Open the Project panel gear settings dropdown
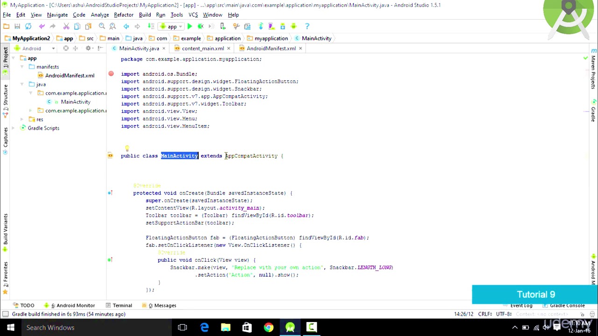Screen dimensions: 598x336 point(90,49)
